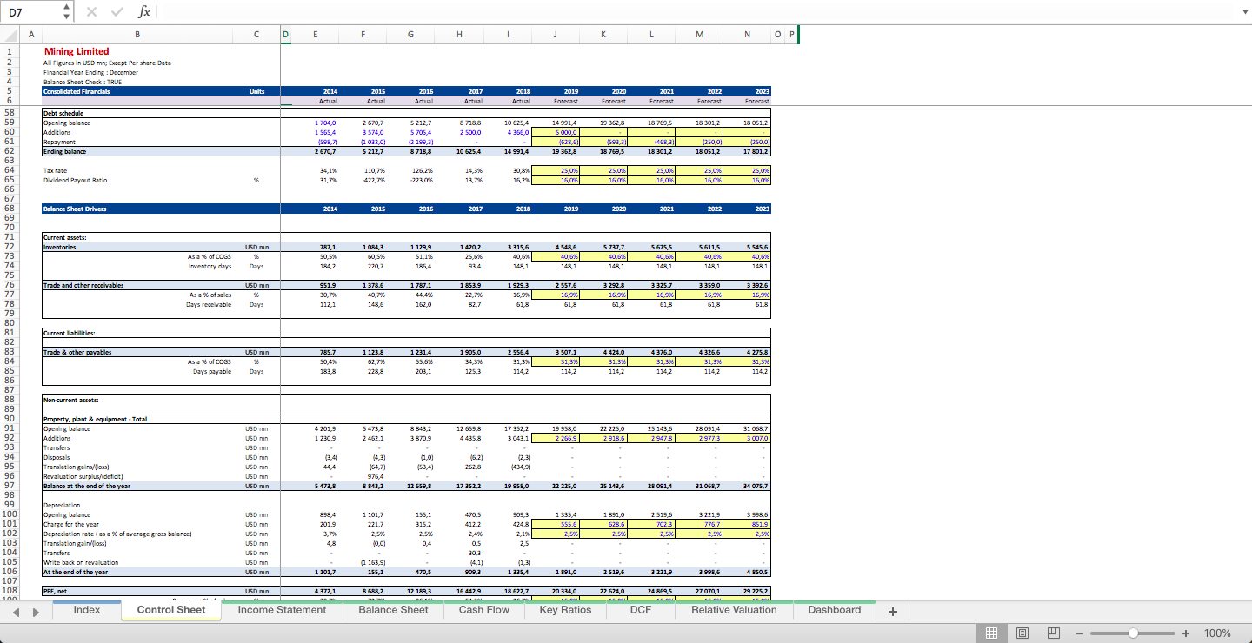This screenshot has width=1252, height=643.
Task: Click Trade and other receivables label
Action: (83, 285)
